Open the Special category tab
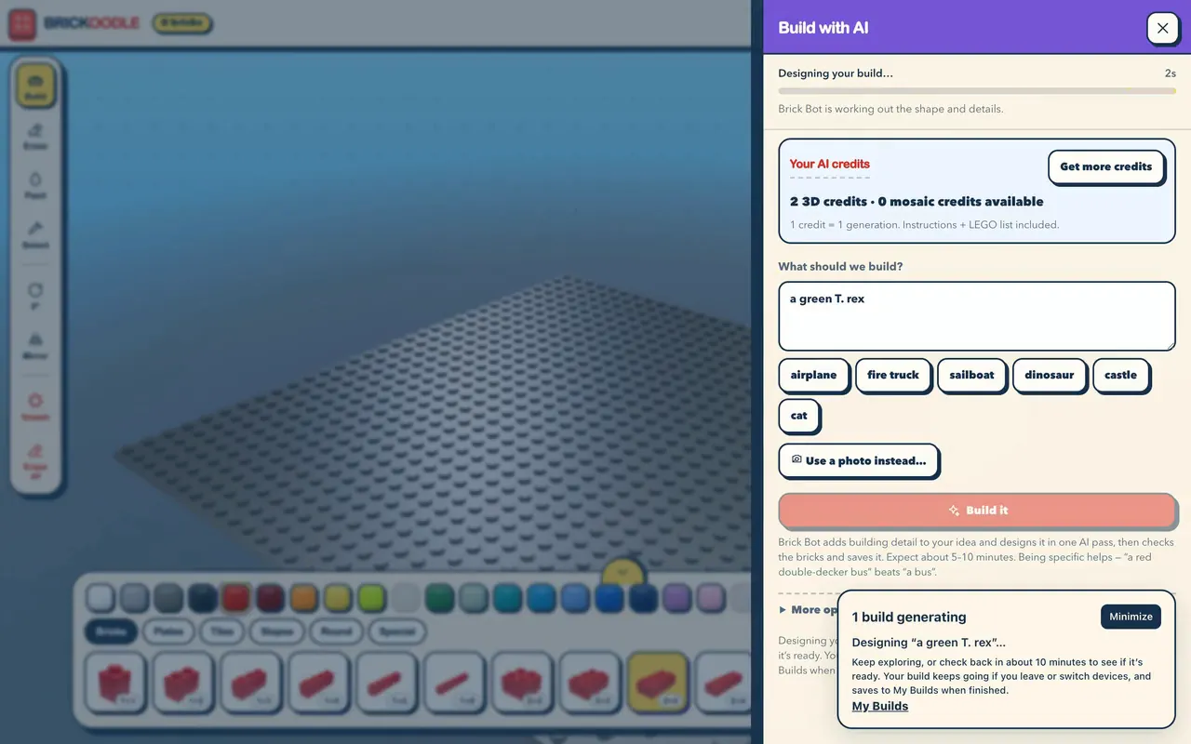 pos(396,631)
